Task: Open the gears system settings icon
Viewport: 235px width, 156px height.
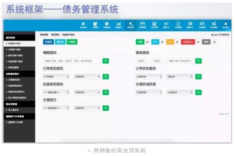Action: (214, 25)
